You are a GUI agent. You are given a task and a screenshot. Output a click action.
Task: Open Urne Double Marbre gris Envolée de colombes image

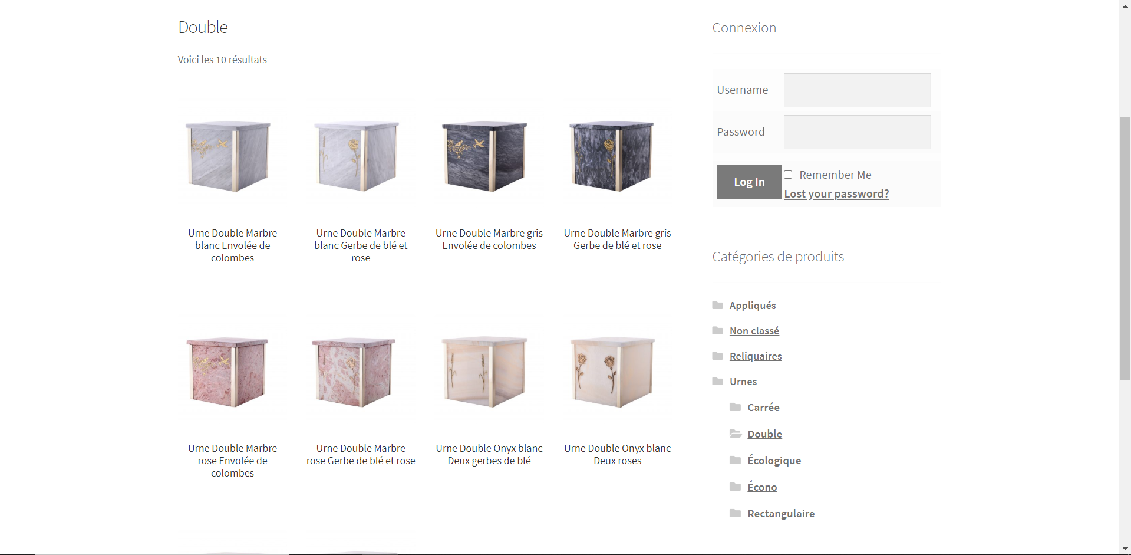tap(489, 157)
